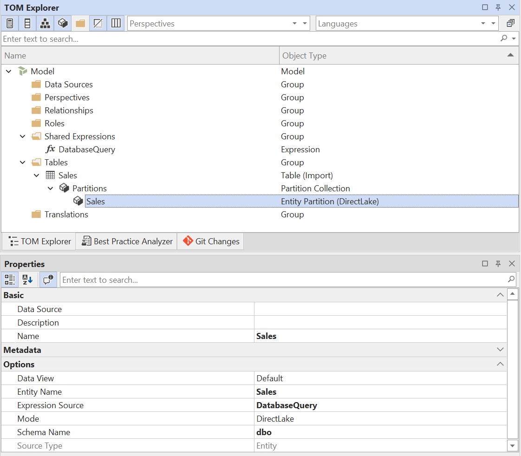This screenshot has width=521, height=456.
Task: Switch to the Best Practice Analyzer tab
Action: (126, 241)
